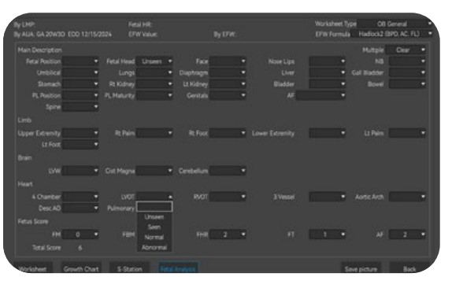The width and height of the screenshot is (452, 288).
Task: Open the AF dropdown in Main Description
Action: tap(320, 95)
